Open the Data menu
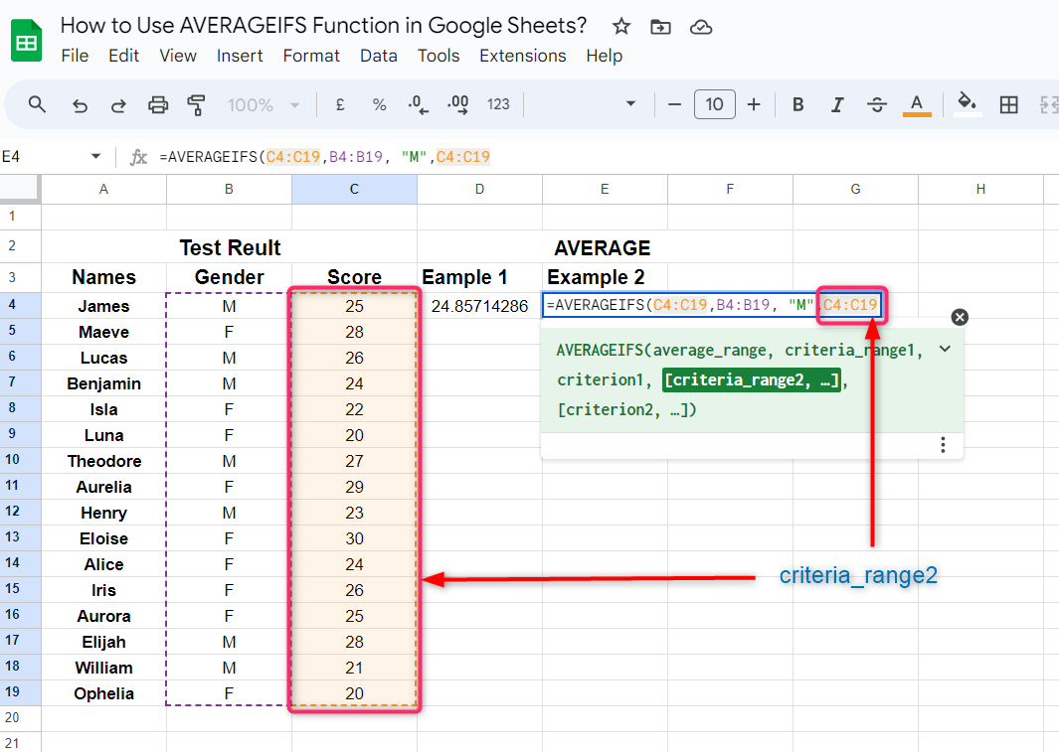Image resolution: width=1059 pixels, height=752 pixels. [378, 56]
